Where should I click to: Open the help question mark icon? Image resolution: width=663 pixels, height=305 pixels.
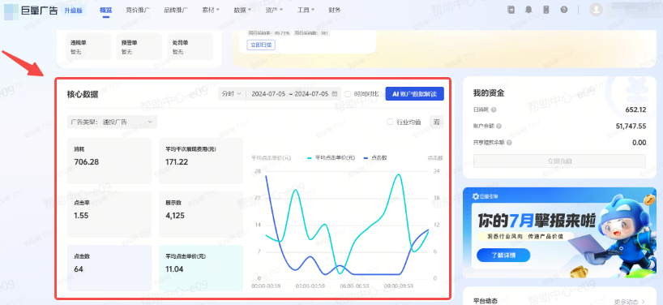563,10
